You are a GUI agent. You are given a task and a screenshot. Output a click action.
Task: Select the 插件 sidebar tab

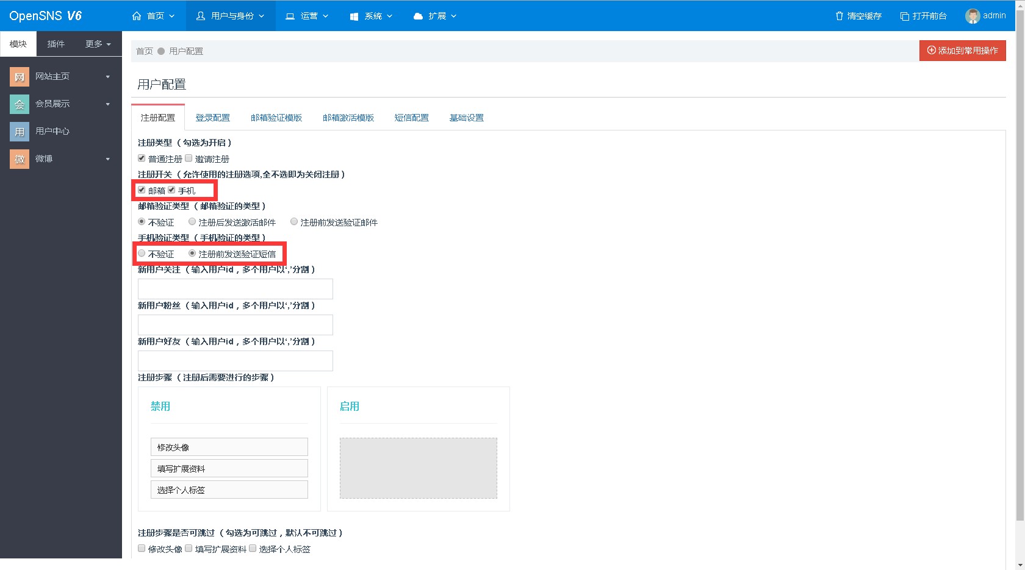click(56, 44)
